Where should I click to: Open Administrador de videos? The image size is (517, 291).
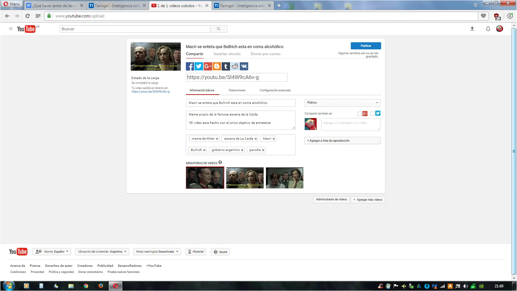331,200
